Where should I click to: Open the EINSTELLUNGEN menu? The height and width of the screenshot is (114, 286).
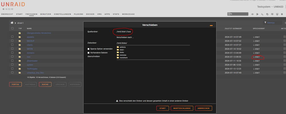point(63,14)
